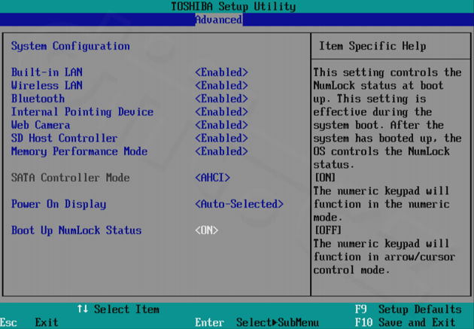This screenshot has height=329, width=474.
Task: Change Memory Performance Mode Enabled value
Action: coord(221,151)
